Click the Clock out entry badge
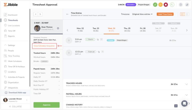This screenshot has width=192, height=110. click(90, 52)
